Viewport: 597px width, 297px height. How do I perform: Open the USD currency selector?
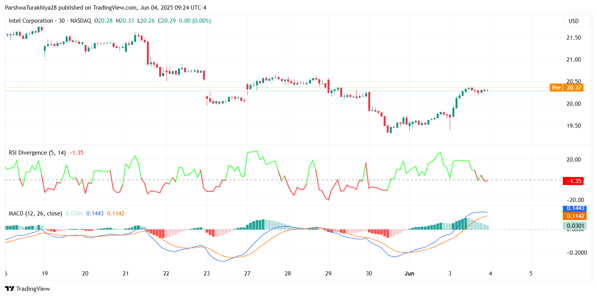[577, 21]
